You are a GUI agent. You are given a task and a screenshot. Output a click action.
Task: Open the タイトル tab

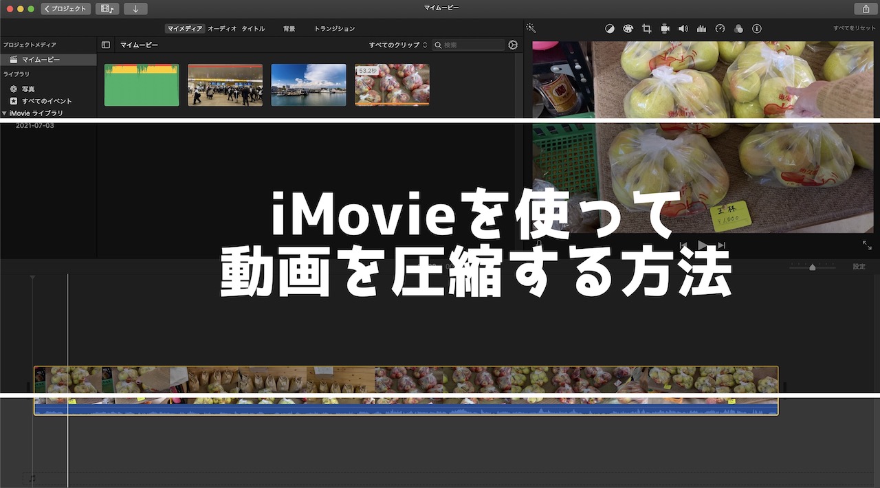pos(253,29)
